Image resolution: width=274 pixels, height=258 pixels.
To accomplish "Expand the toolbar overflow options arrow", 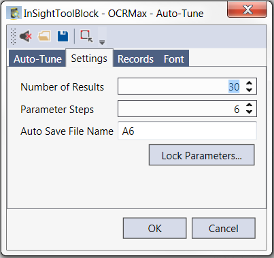I will (x=102, y=42).
